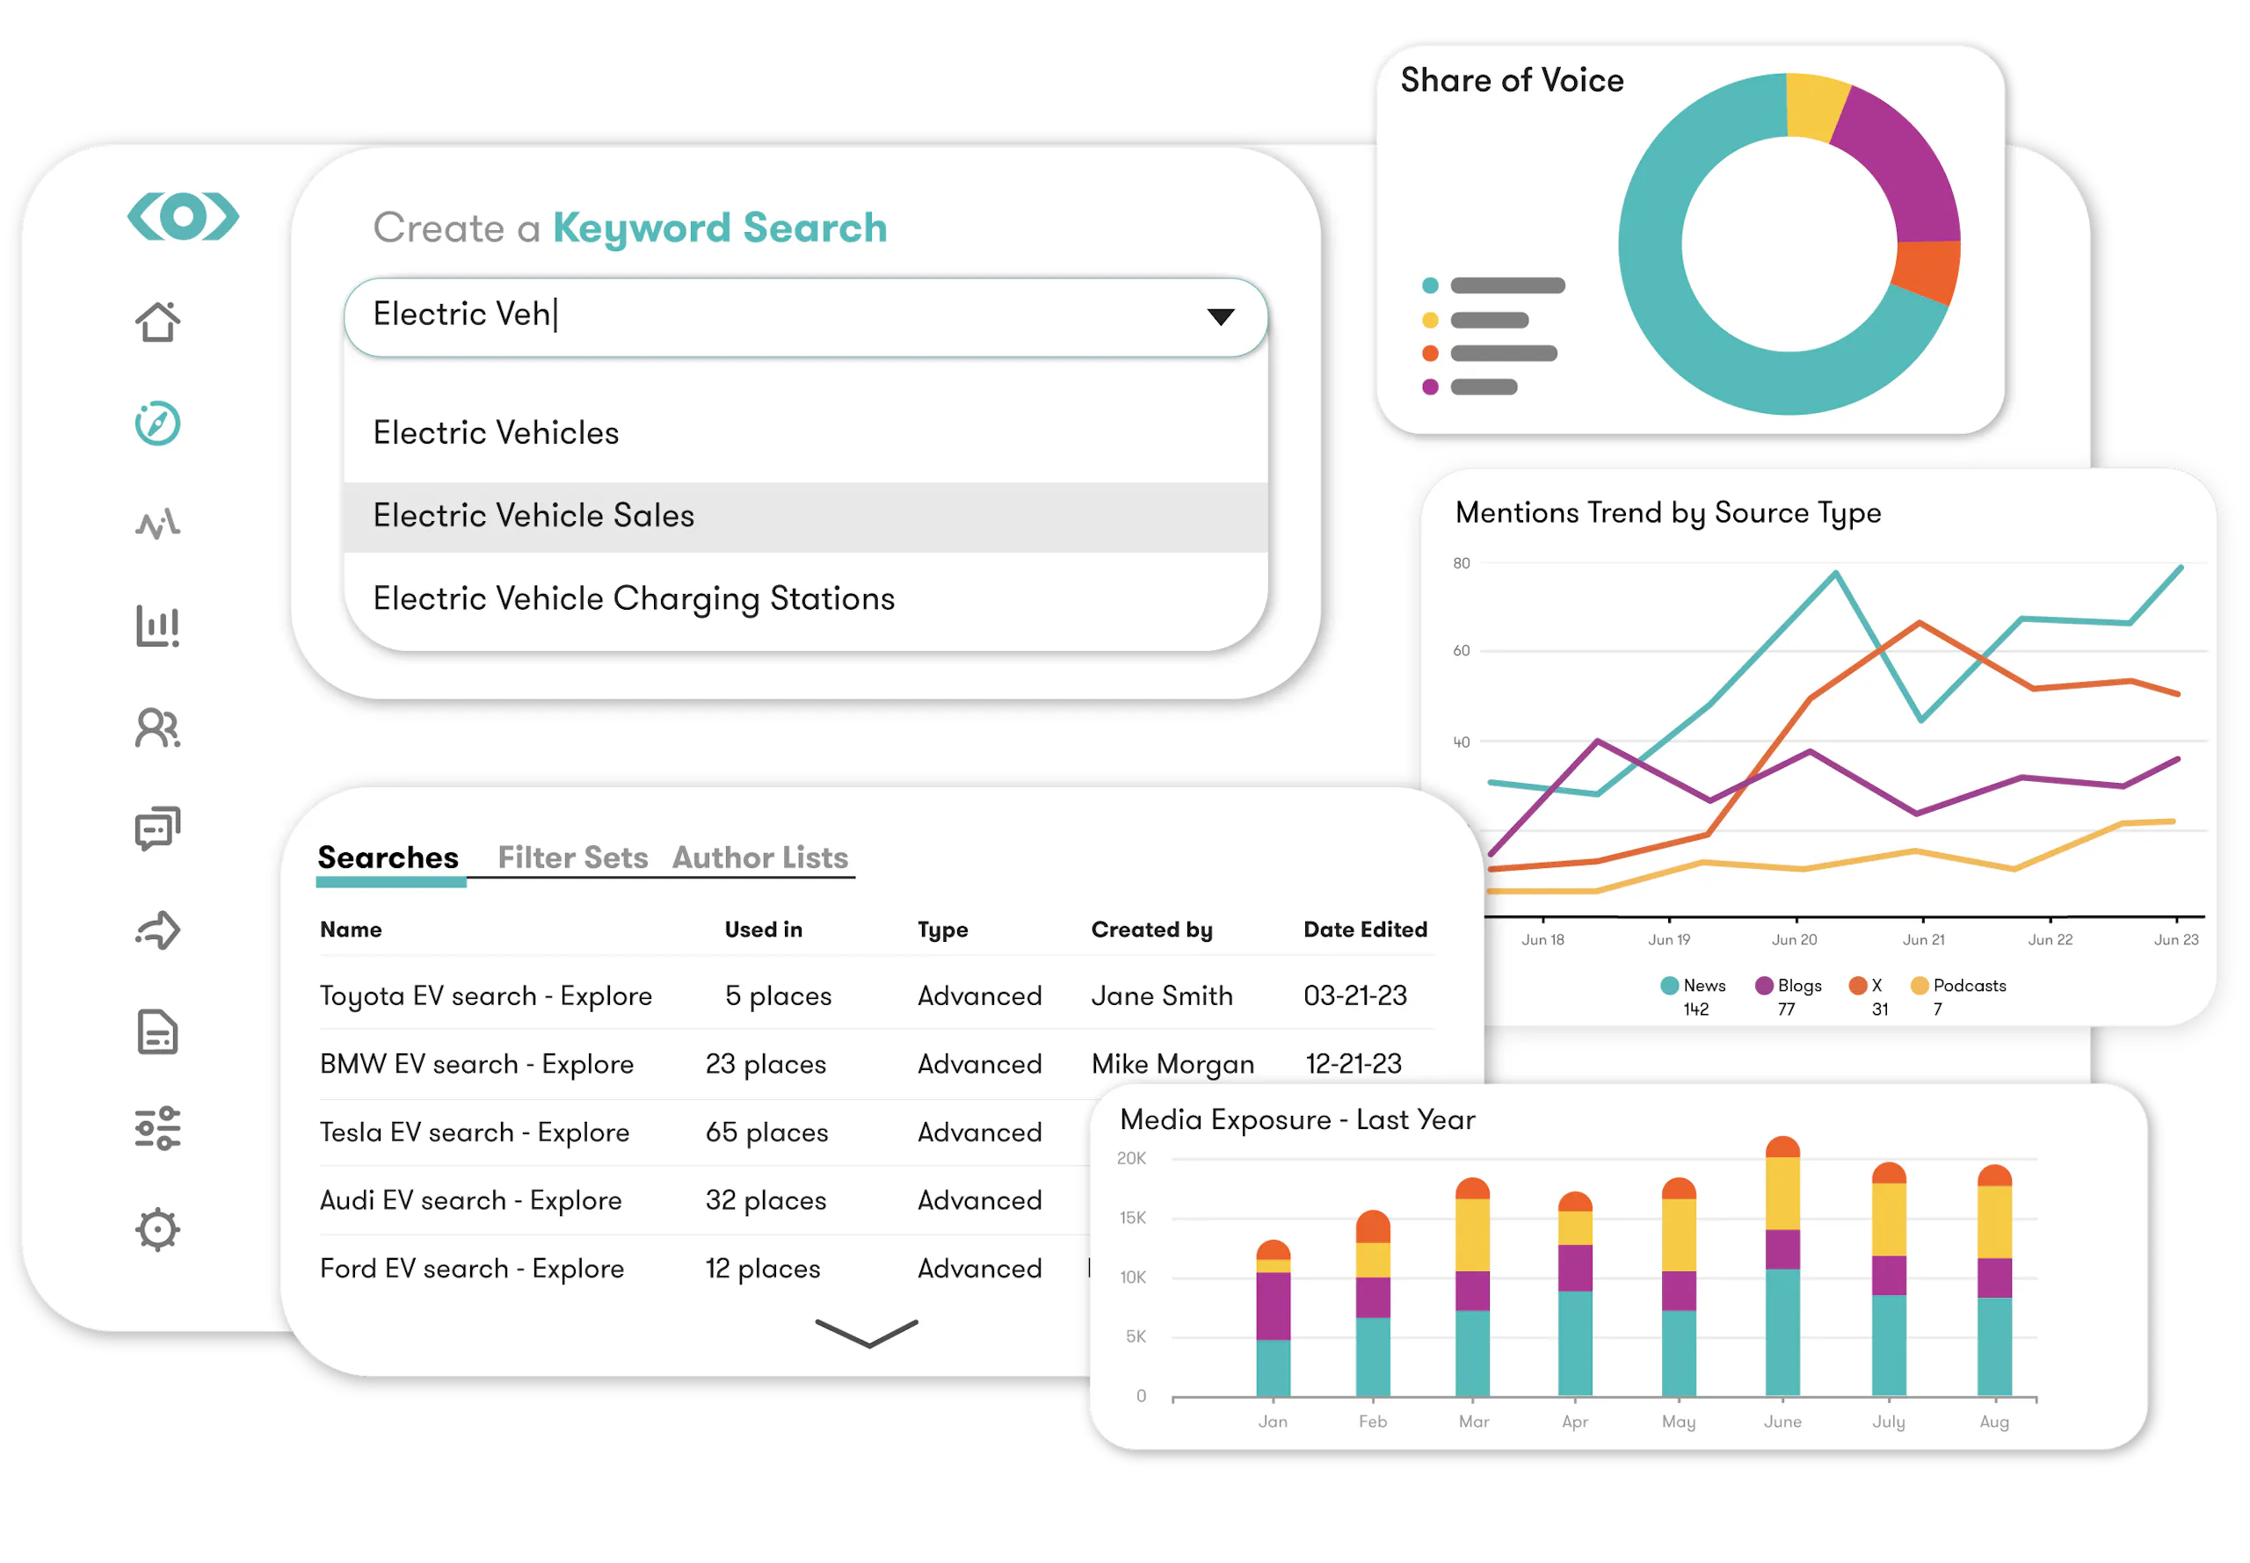This screenshot has height=1563, width=2250.
Task: Click the Jun 20 label on trend axis
Action: pos(1794,939)
